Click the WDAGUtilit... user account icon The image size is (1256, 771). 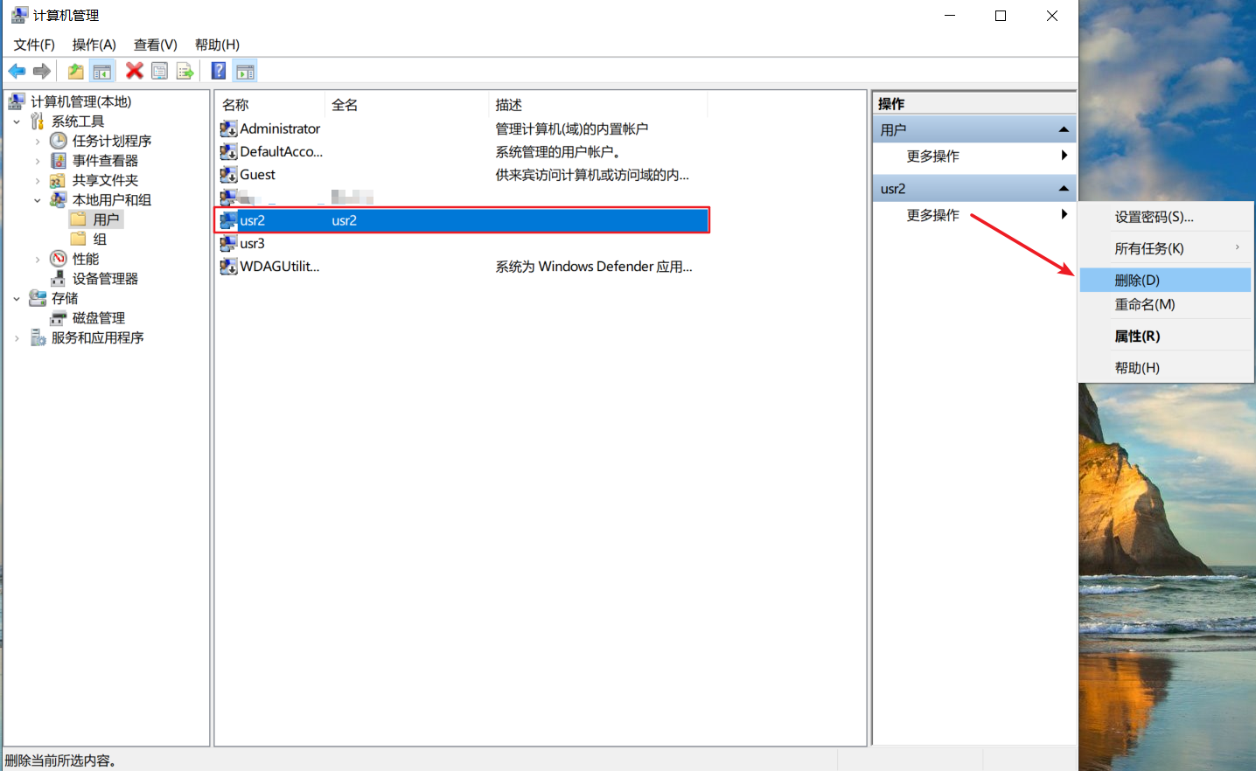coord(228,267)
